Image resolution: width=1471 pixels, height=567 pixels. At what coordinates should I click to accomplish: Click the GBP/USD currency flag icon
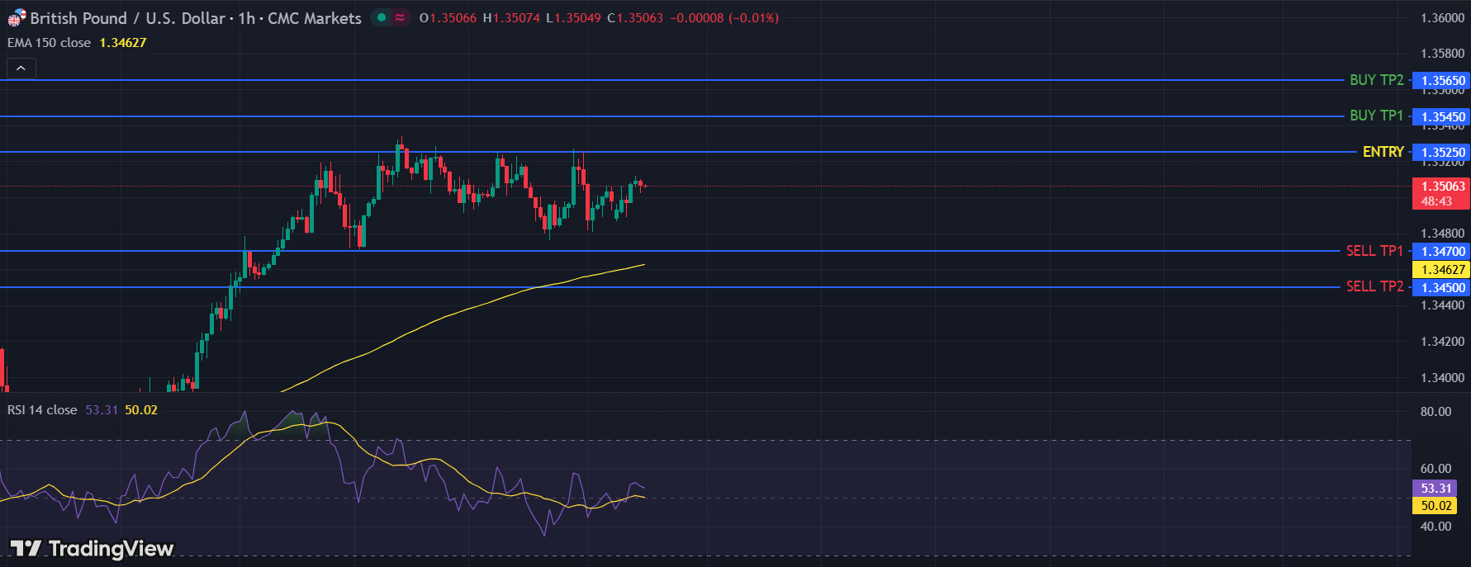pos(17,17)
